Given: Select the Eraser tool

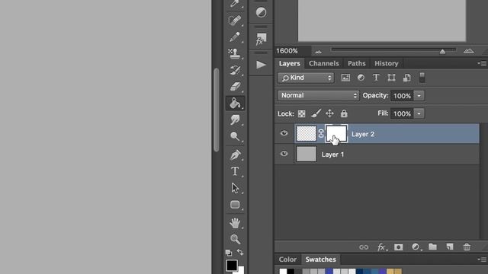Looking at the screenshot, I should pos(235,87).
